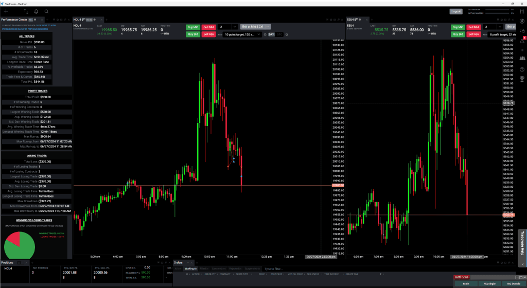Screen dimensions: 527x288
Task: Open the alert triangle icon with red badge
Action: pyautogui.click(x=522, y=40)
